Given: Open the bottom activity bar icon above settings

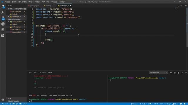Looking at the screenshot, I should pyautogui.click(x=3, y=36).
